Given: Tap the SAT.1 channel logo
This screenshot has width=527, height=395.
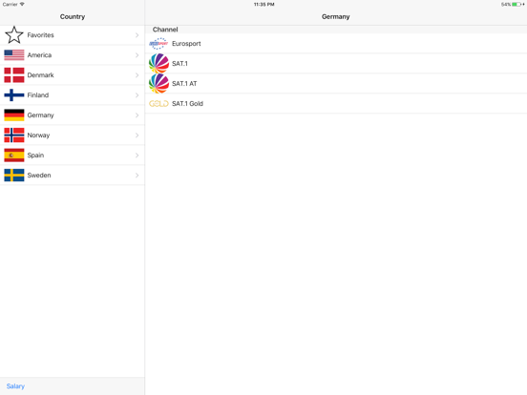Looking at the screenshot, I should click(158, 64).
